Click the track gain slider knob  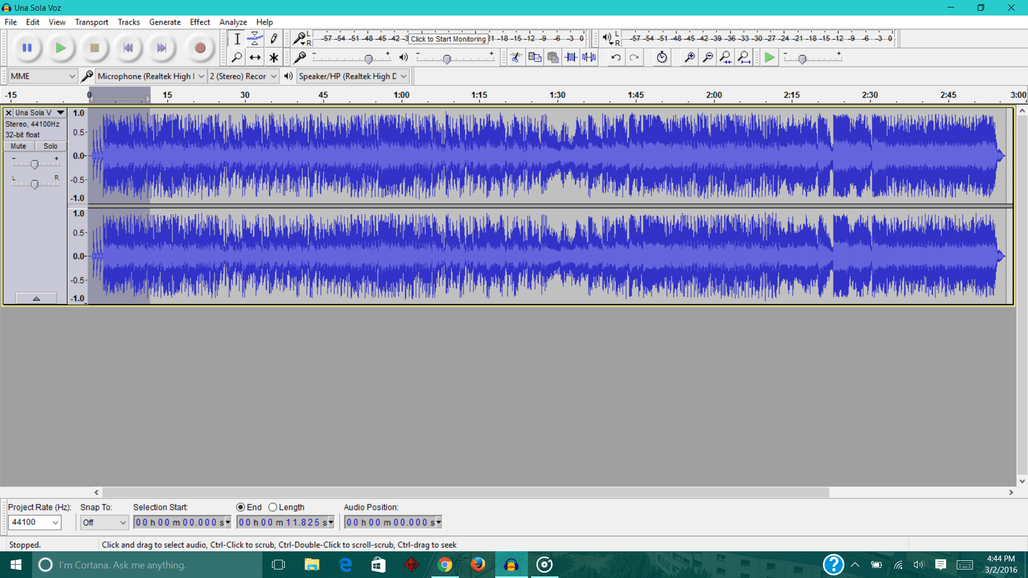[x=35, y=164]
